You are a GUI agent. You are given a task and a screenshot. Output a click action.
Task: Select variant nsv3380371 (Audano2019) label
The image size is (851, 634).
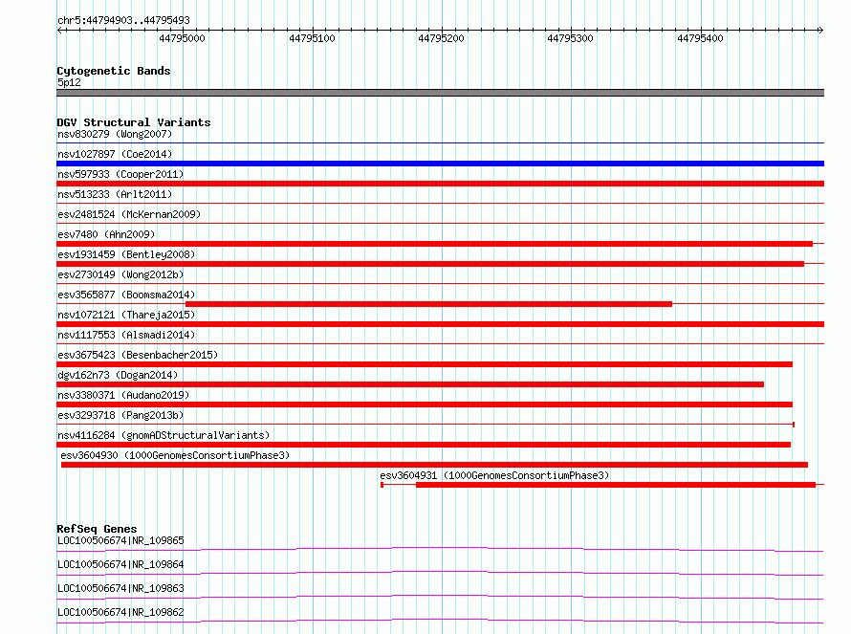pyautogui.click(x=123, y=395)
